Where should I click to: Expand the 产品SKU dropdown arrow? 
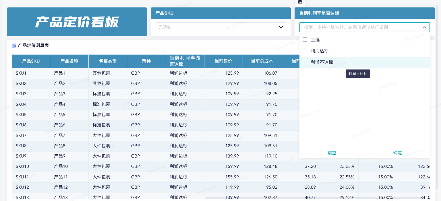(x=281, y=27)
